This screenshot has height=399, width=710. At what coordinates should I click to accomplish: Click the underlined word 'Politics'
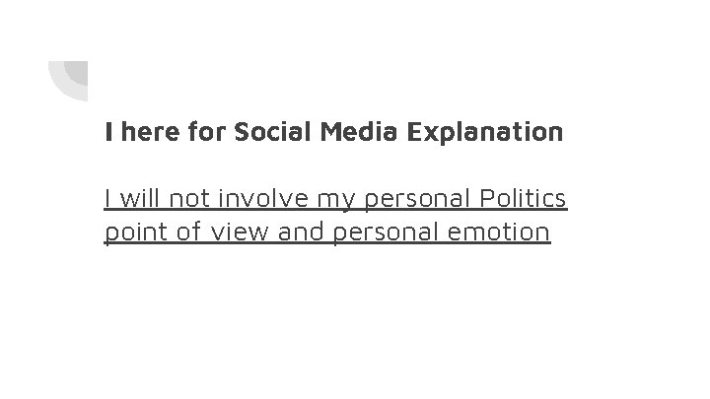[x=522, y=200]
